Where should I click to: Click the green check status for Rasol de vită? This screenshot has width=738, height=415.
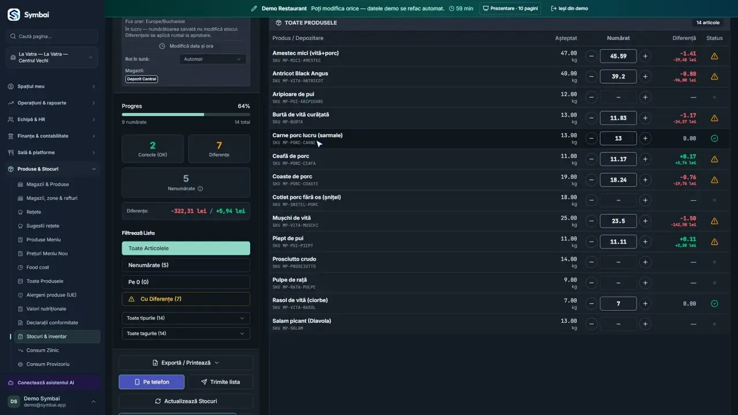714,303
